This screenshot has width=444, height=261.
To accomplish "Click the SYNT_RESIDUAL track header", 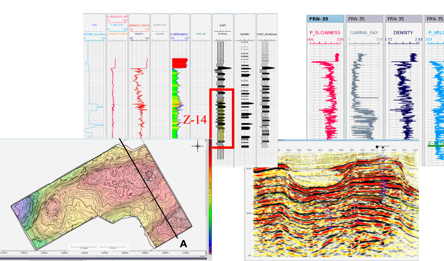I will click(267, 34).
